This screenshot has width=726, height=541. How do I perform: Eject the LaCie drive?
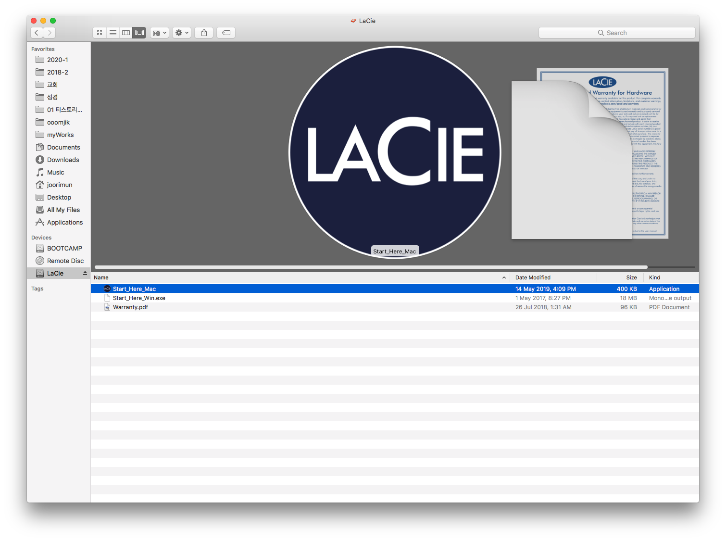[85, 273]
